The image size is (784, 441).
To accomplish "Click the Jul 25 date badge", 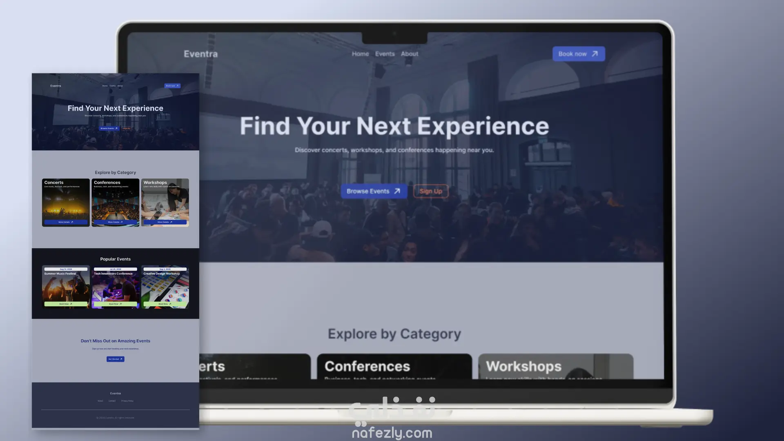I will click(116, 269).
